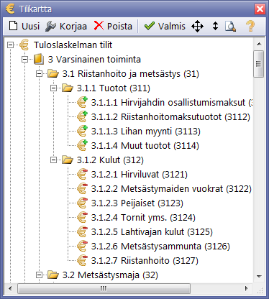
Task: Close the Tilikartta window
Action: point(260,9)
